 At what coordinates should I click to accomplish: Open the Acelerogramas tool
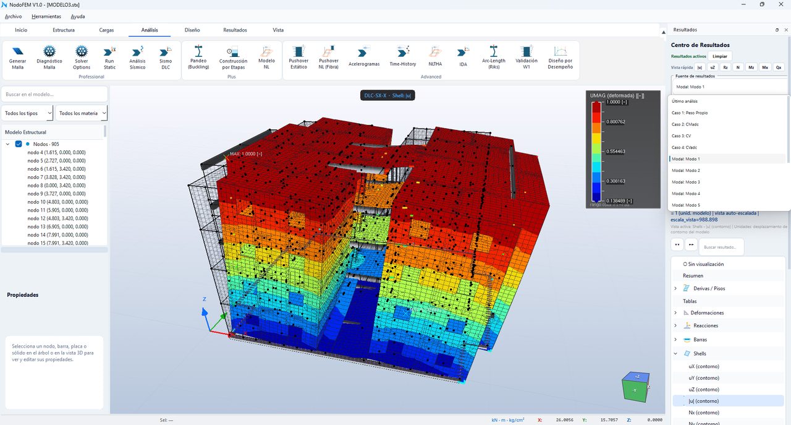[x=364, y=58]
